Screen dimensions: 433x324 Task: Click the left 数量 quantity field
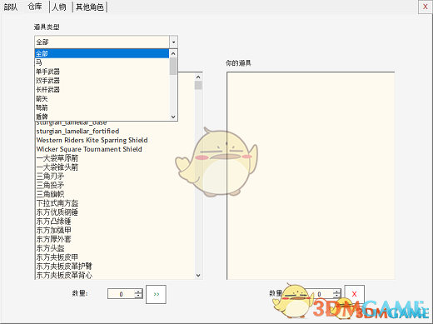121,294
